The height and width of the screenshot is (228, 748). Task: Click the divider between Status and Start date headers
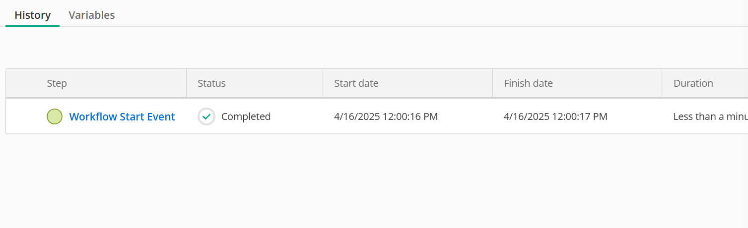pos(323,83)
